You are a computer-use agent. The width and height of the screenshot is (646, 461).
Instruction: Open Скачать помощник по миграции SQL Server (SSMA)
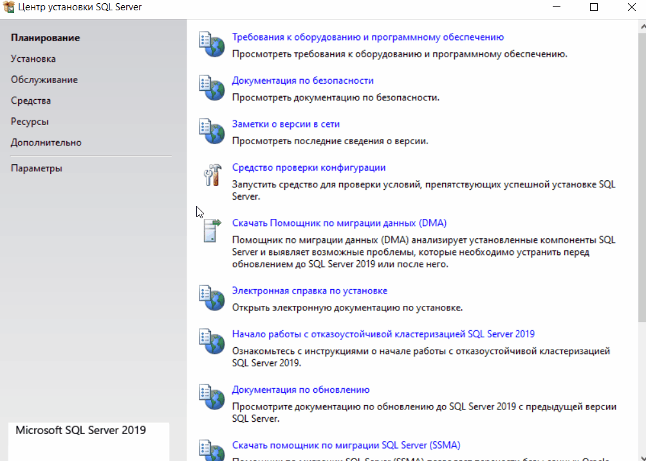[346, 445]
